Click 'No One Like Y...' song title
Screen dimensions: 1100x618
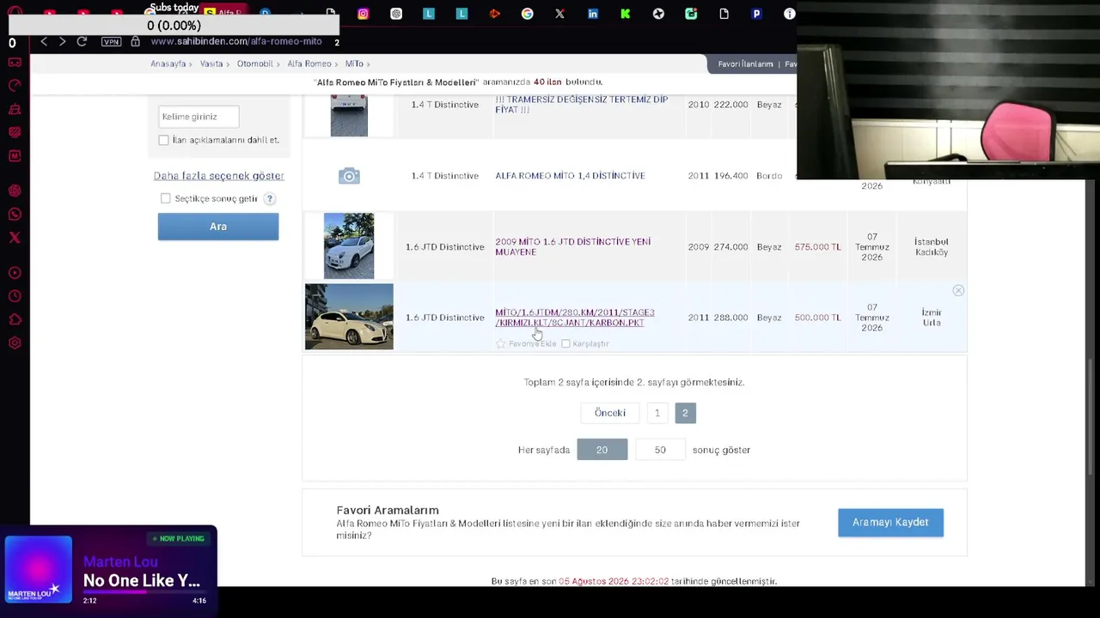pos(142,581)
